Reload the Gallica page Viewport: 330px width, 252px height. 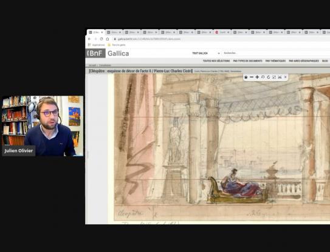point(101,39)
